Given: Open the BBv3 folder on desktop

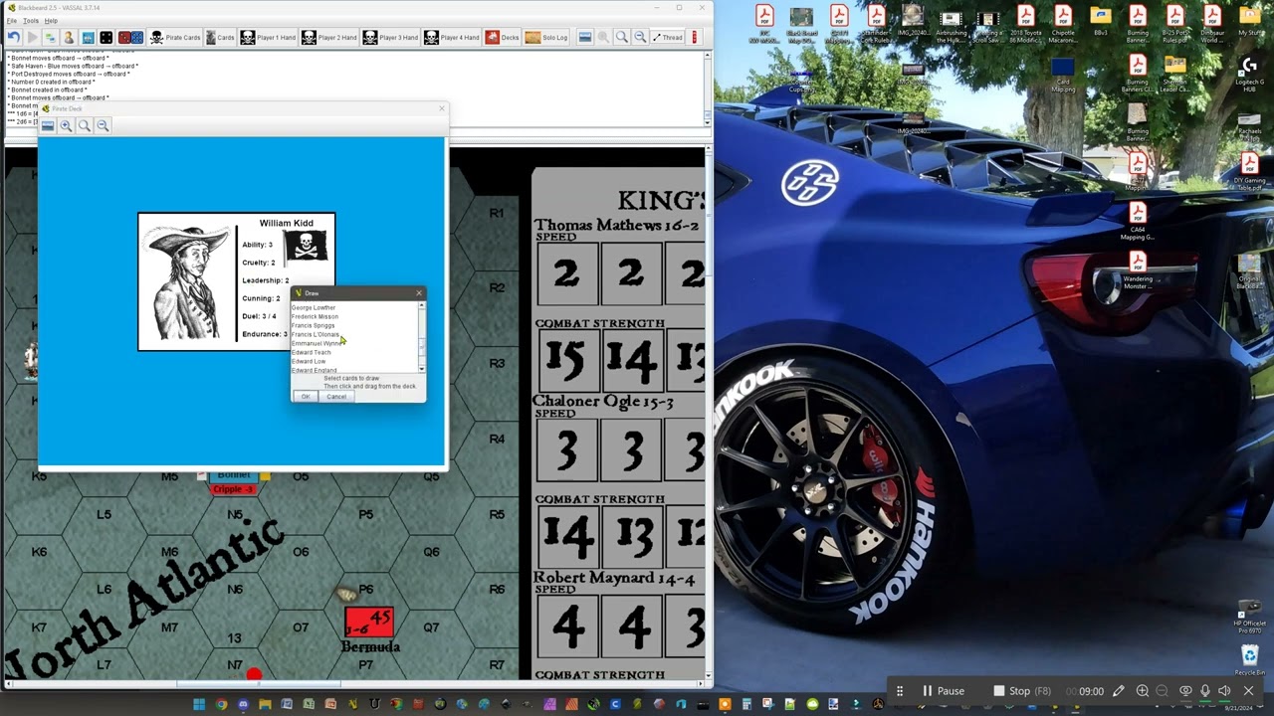Looking at the screenshot, I should [x=1100, y=21].
